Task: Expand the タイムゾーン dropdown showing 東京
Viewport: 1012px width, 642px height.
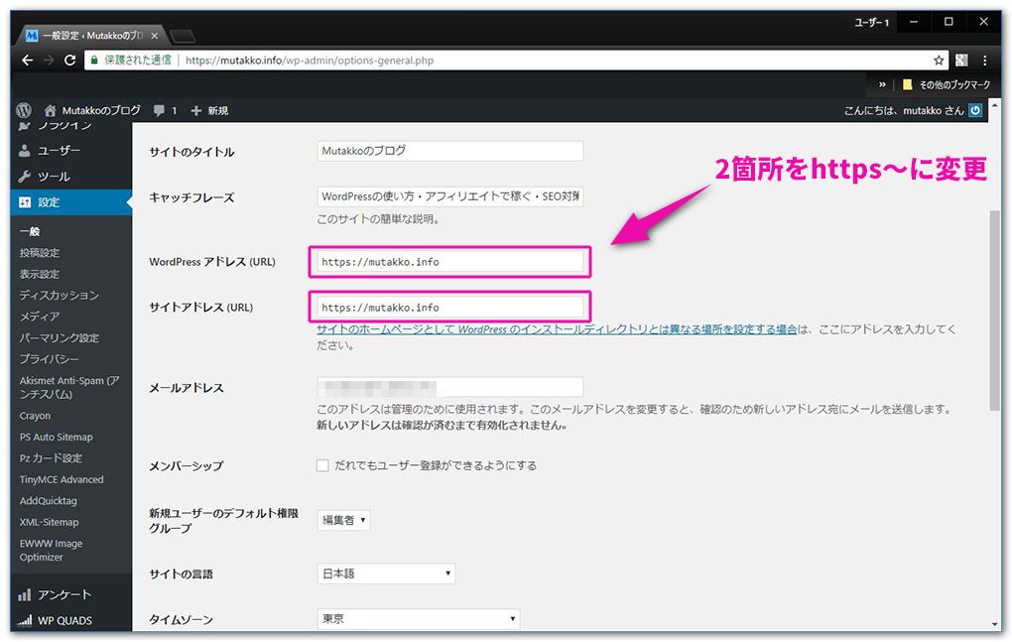Action: [x=417, y=618]
